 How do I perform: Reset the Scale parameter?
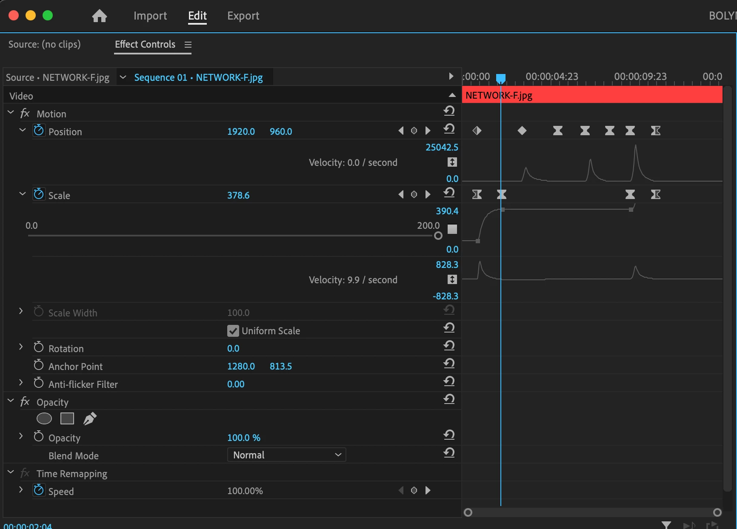[x=449, y=193]
